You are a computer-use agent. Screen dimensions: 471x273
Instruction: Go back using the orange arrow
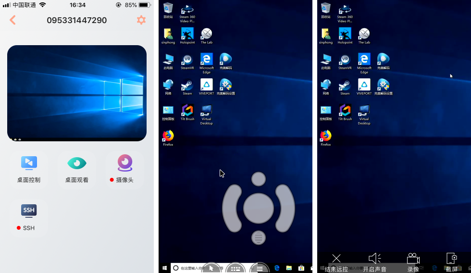13,20
